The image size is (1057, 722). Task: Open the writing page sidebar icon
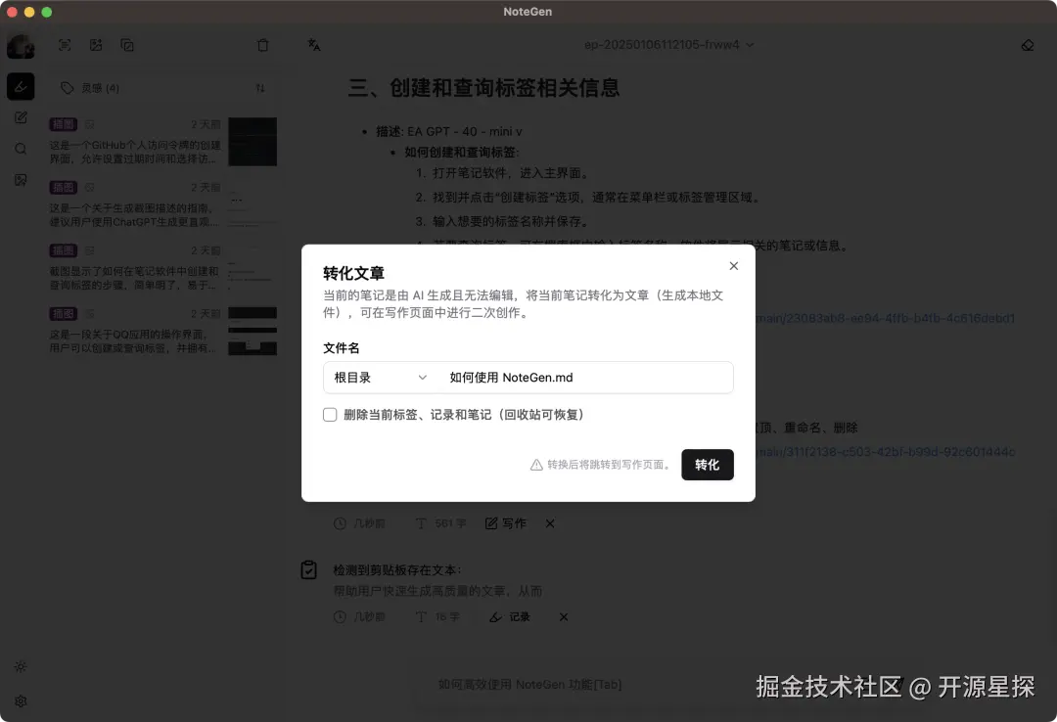21,117
